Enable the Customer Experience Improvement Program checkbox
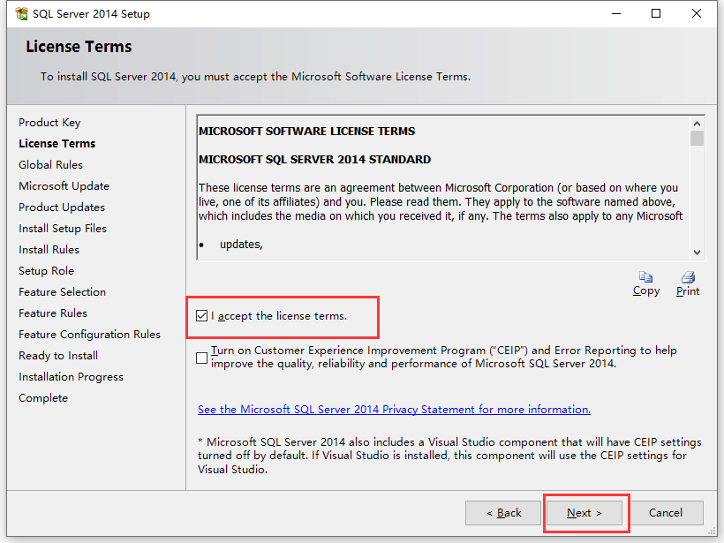 click(201, 358)
